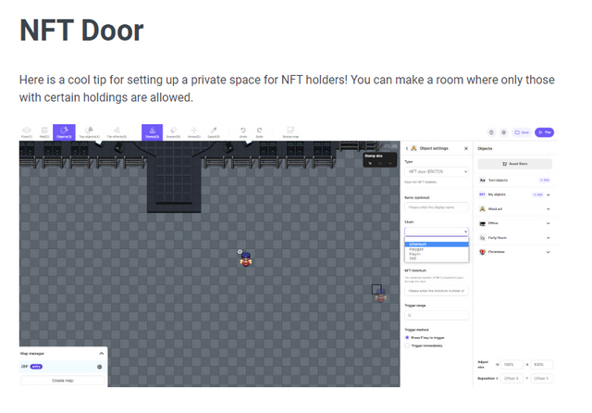This screenshot has height=413, width=592.
Task: Select 'Trigger immediately' radio option
Action: [x=407, y=346]
